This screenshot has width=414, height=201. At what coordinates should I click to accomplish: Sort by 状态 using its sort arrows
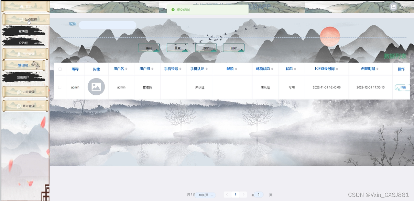tap(295, 69)
